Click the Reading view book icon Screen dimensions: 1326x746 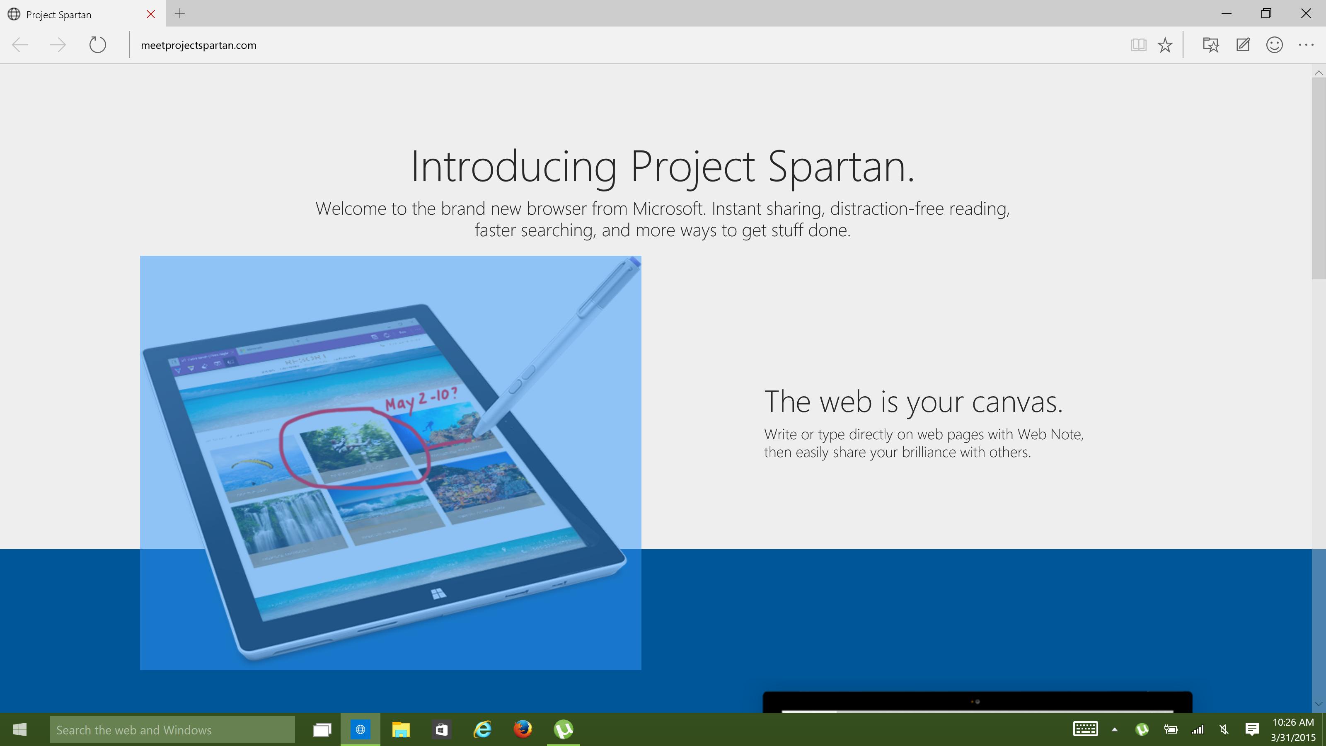(x=1138, y=45)
